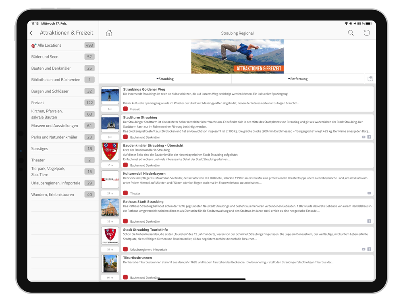The height and width of the screenshot is (302, 403).
Task: Tap the Facebook icon on Rathaus Stadt Straubing
Action: pyautogui.click(x=369, y=221)
